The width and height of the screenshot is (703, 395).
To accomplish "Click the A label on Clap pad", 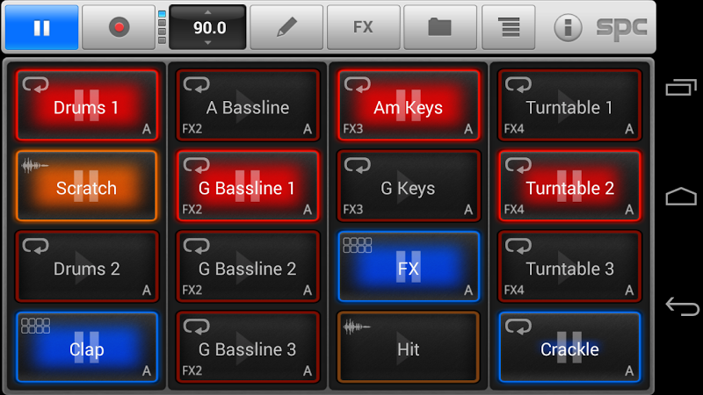I will point(147,371).
